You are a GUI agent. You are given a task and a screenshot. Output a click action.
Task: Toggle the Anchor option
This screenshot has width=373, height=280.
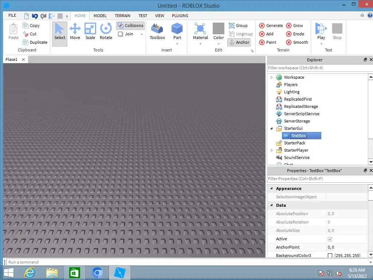point(239,42)
